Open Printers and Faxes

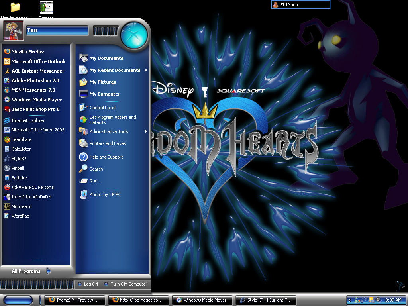point(107,143)
